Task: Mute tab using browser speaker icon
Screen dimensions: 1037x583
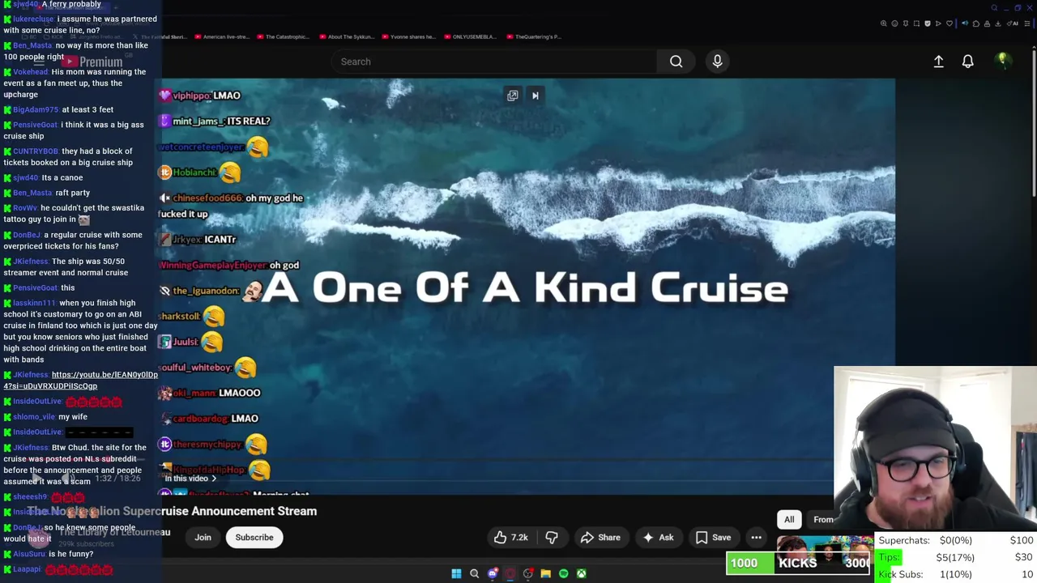Action: click(x=965, y=23)
